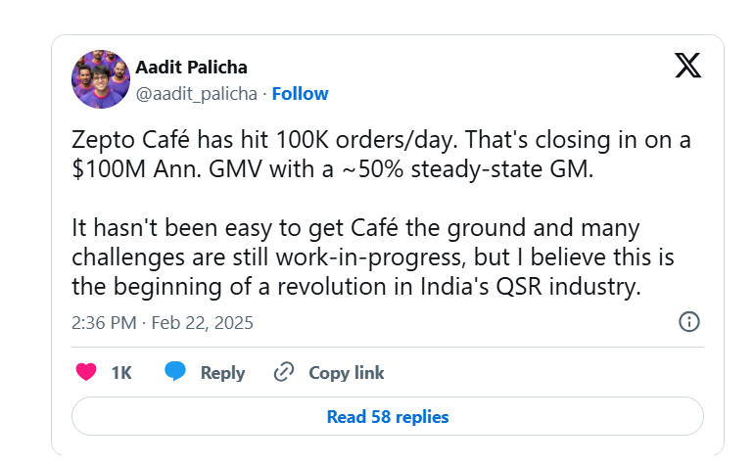Open the @aadit_palicha handle link
Image resolution: width=755 pixels, height=467 pixels.
tap(197, 94)
